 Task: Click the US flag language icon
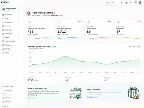(x=126, y=3)
